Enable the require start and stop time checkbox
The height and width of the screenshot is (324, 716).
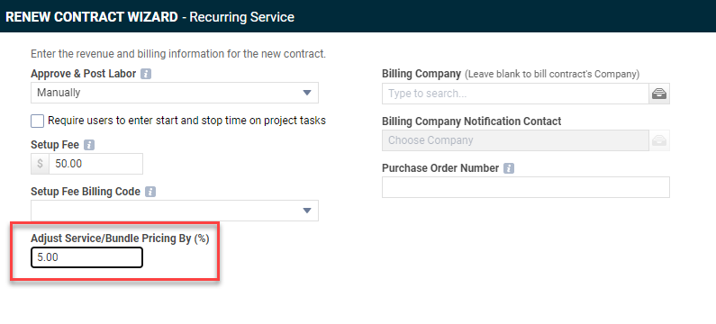[x=38, y=121]
